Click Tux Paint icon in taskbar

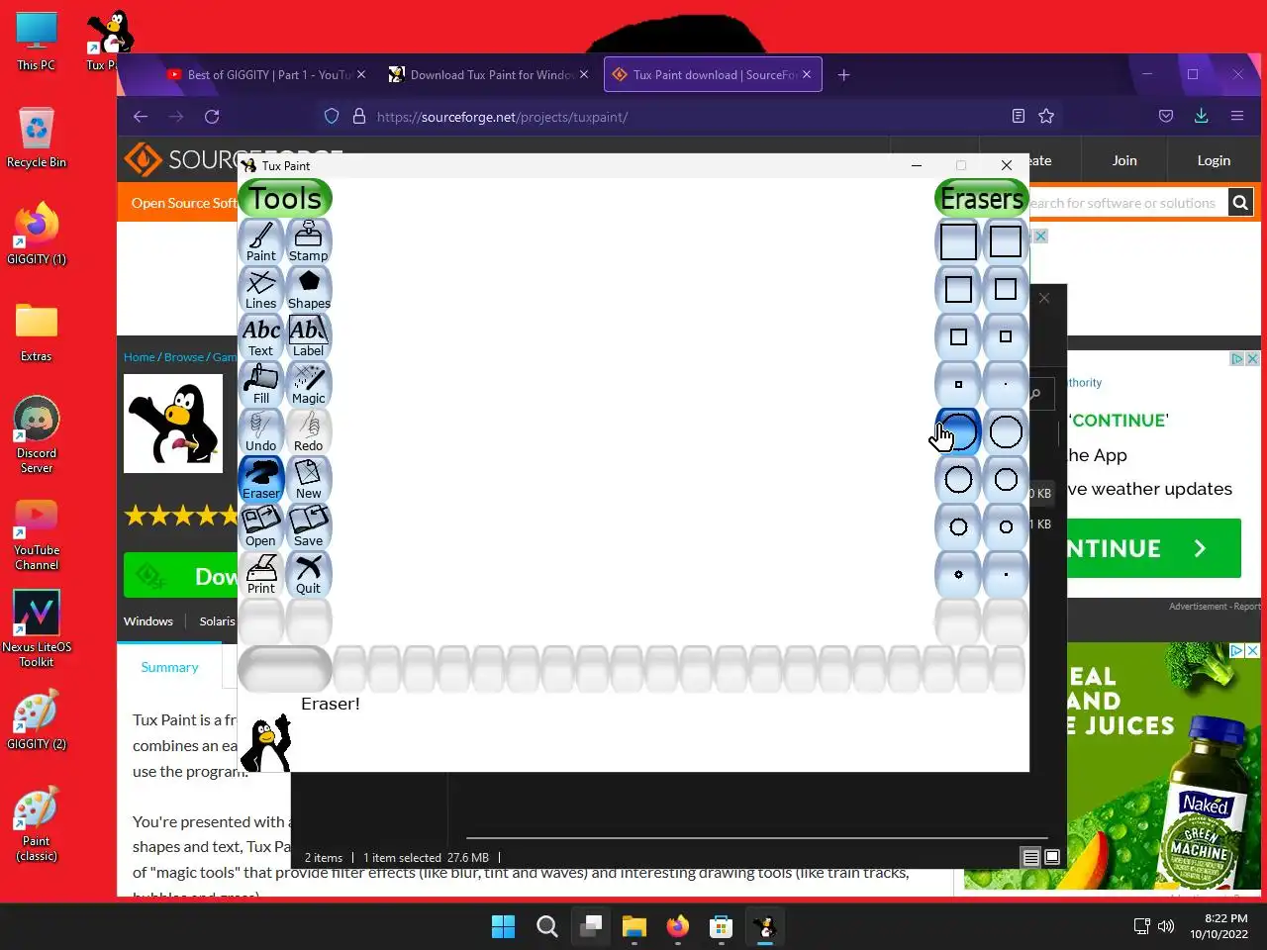[764, 926]
